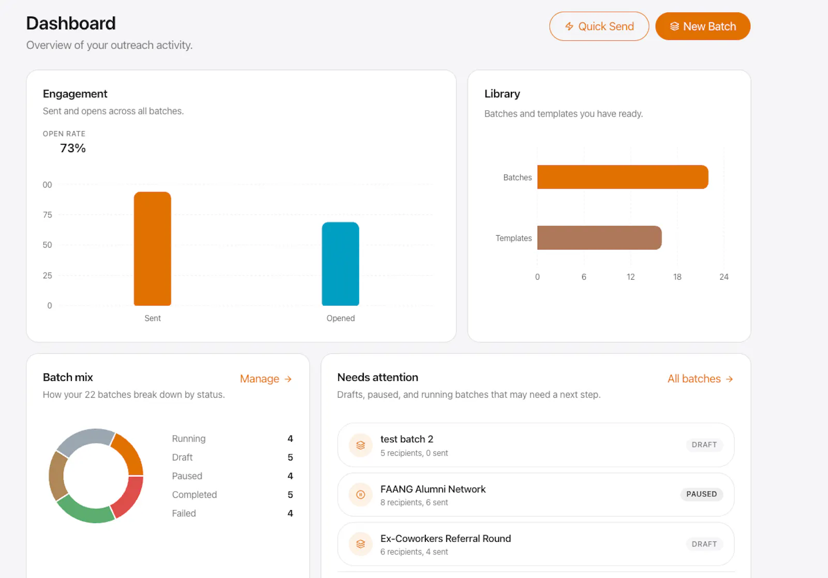The height and width of the screenshot is (578, 828).
Task: Start a New Batch
Action: tap(703, 26)
